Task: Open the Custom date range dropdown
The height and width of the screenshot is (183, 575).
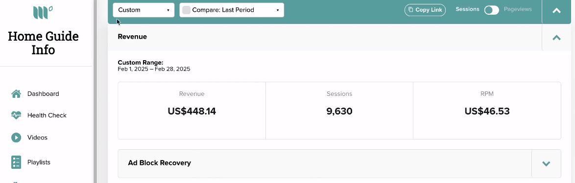Action: tap(144, 10)
